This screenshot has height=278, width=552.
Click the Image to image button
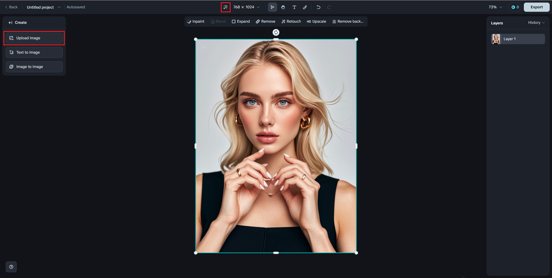click(x=34, y=67)
